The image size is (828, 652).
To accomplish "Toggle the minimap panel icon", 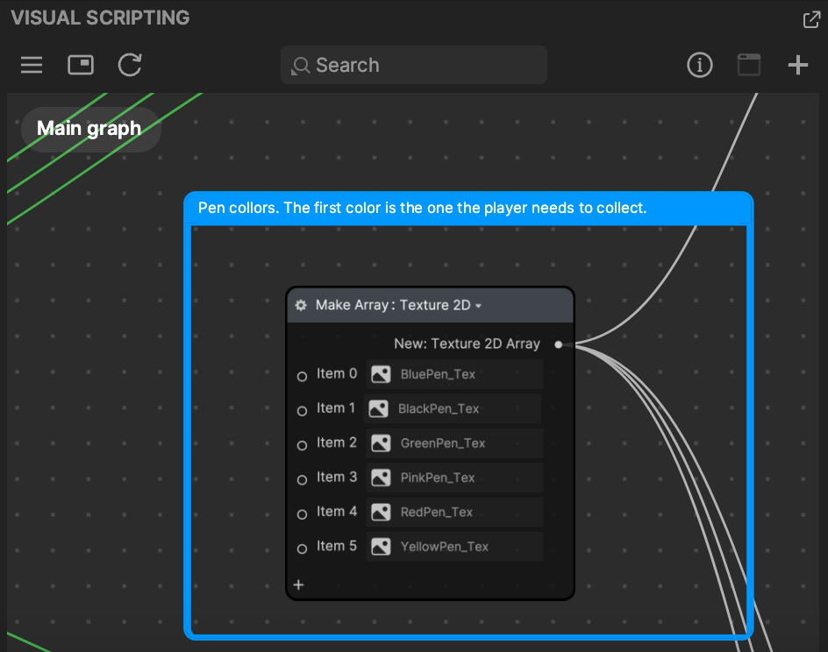I will (x=81, y=65).
